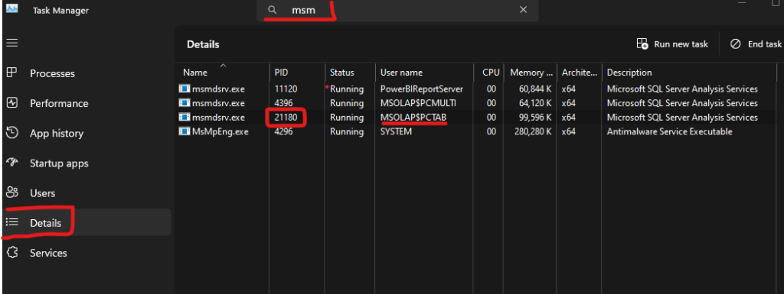Sort by the Name column header
The height and width of the screenshot is (294, 784).
[x=223, y=73]
